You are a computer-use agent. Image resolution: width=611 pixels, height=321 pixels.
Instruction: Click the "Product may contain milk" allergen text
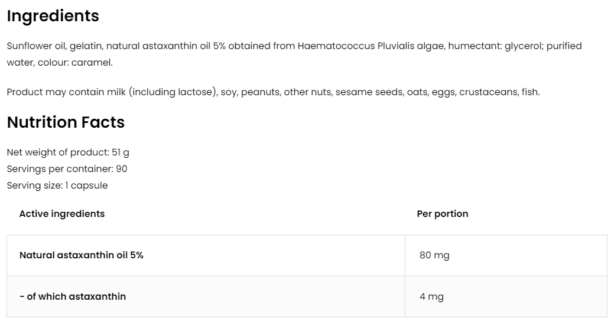pyautogui.click(x=66, y=92)
